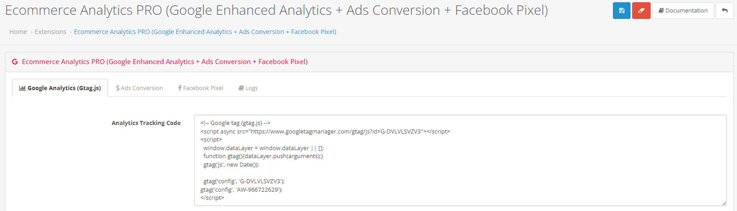The width and height of the screenshot is (737, 211).
Task: Click the red G logo in panel heading
Action: click(x=15, y=62)
